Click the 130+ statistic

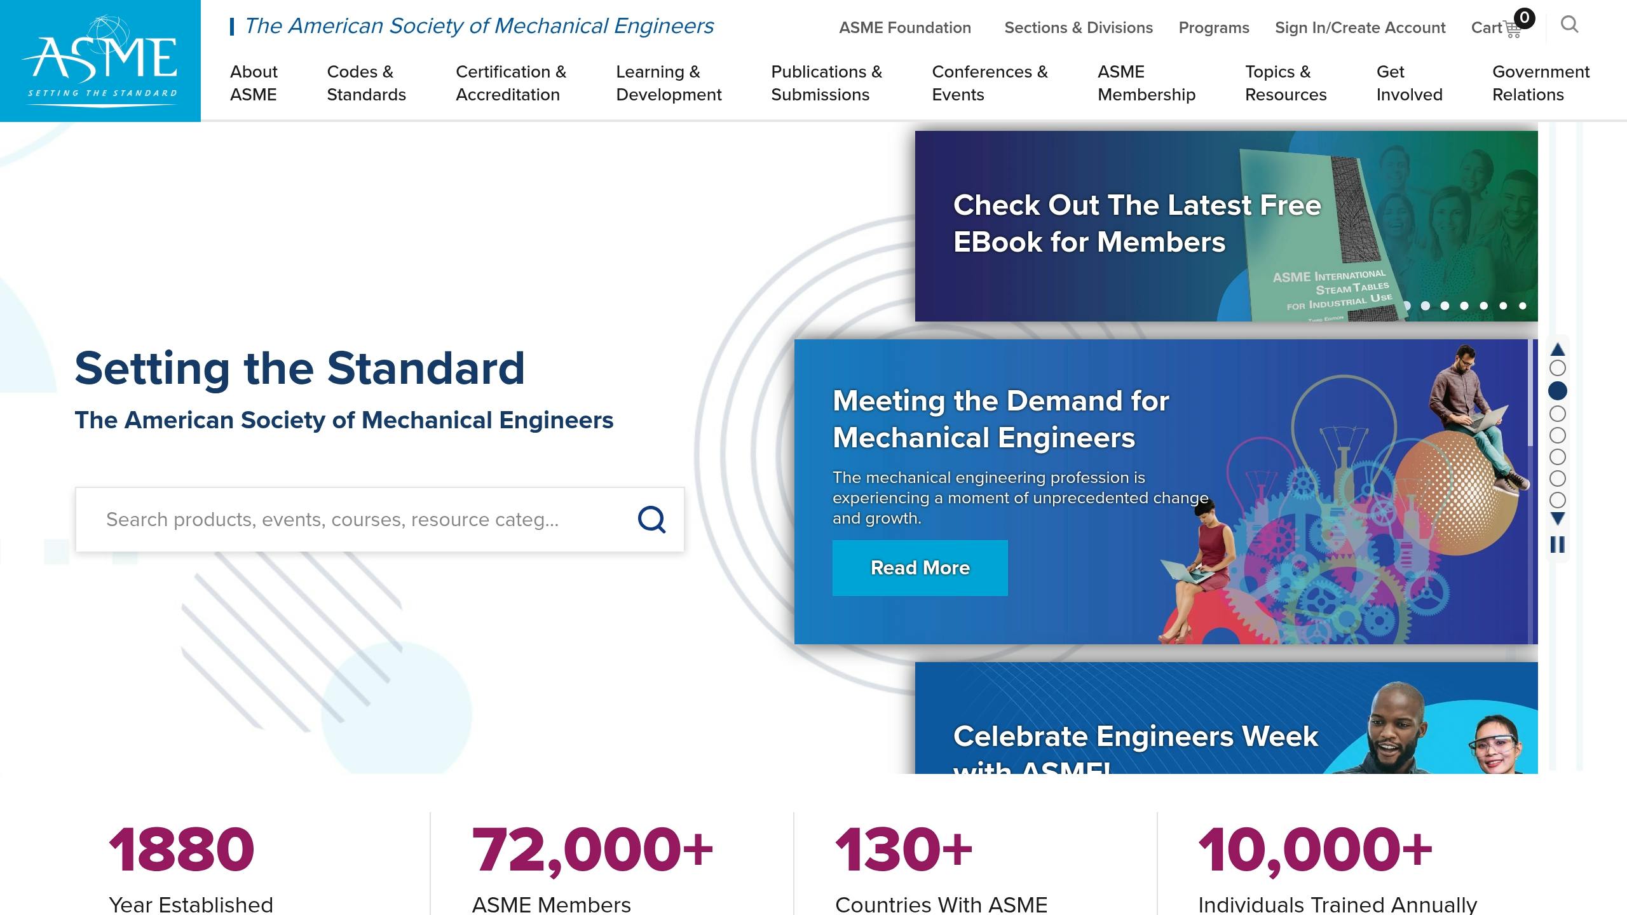pyautogui.click(x=903, y=849)
